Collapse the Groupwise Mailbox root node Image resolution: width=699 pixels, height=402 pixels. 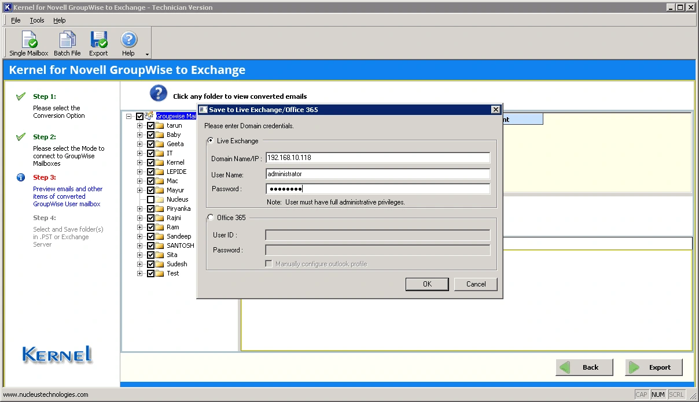pyautogui.click(x=128, y=116)
